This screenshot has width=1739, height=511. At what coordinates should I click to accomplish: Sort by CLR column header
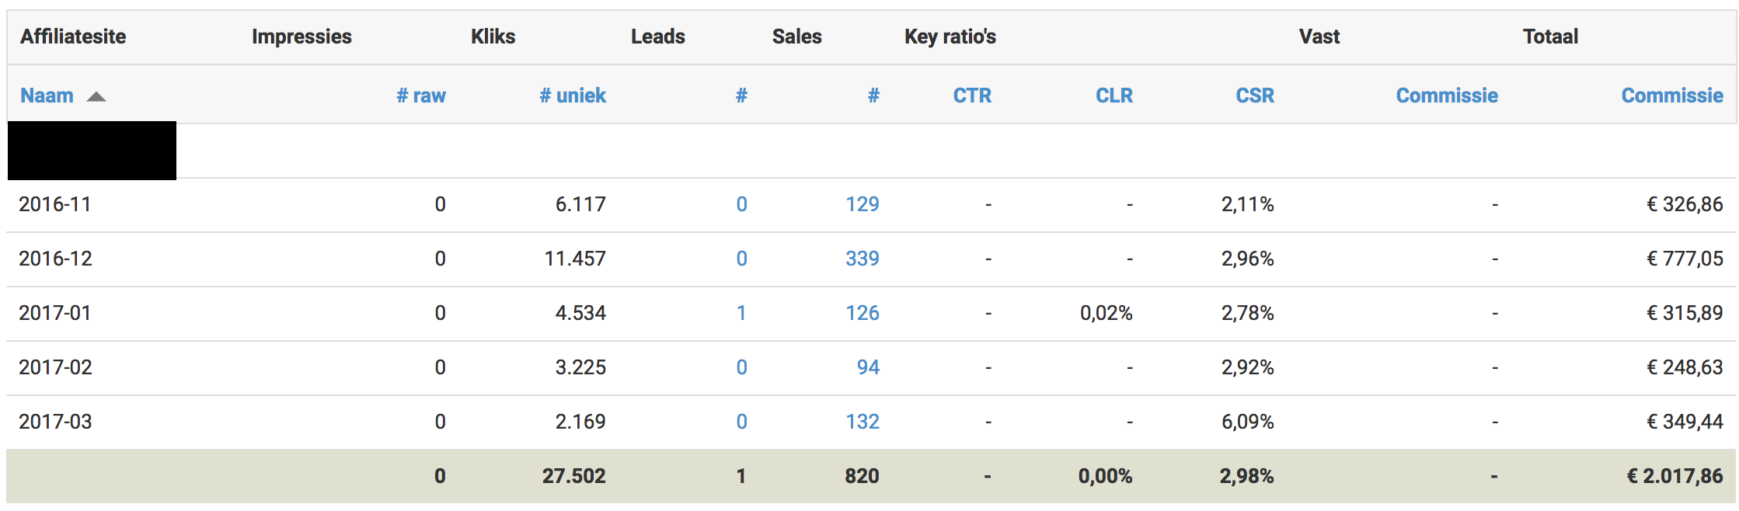[1114, 96]
